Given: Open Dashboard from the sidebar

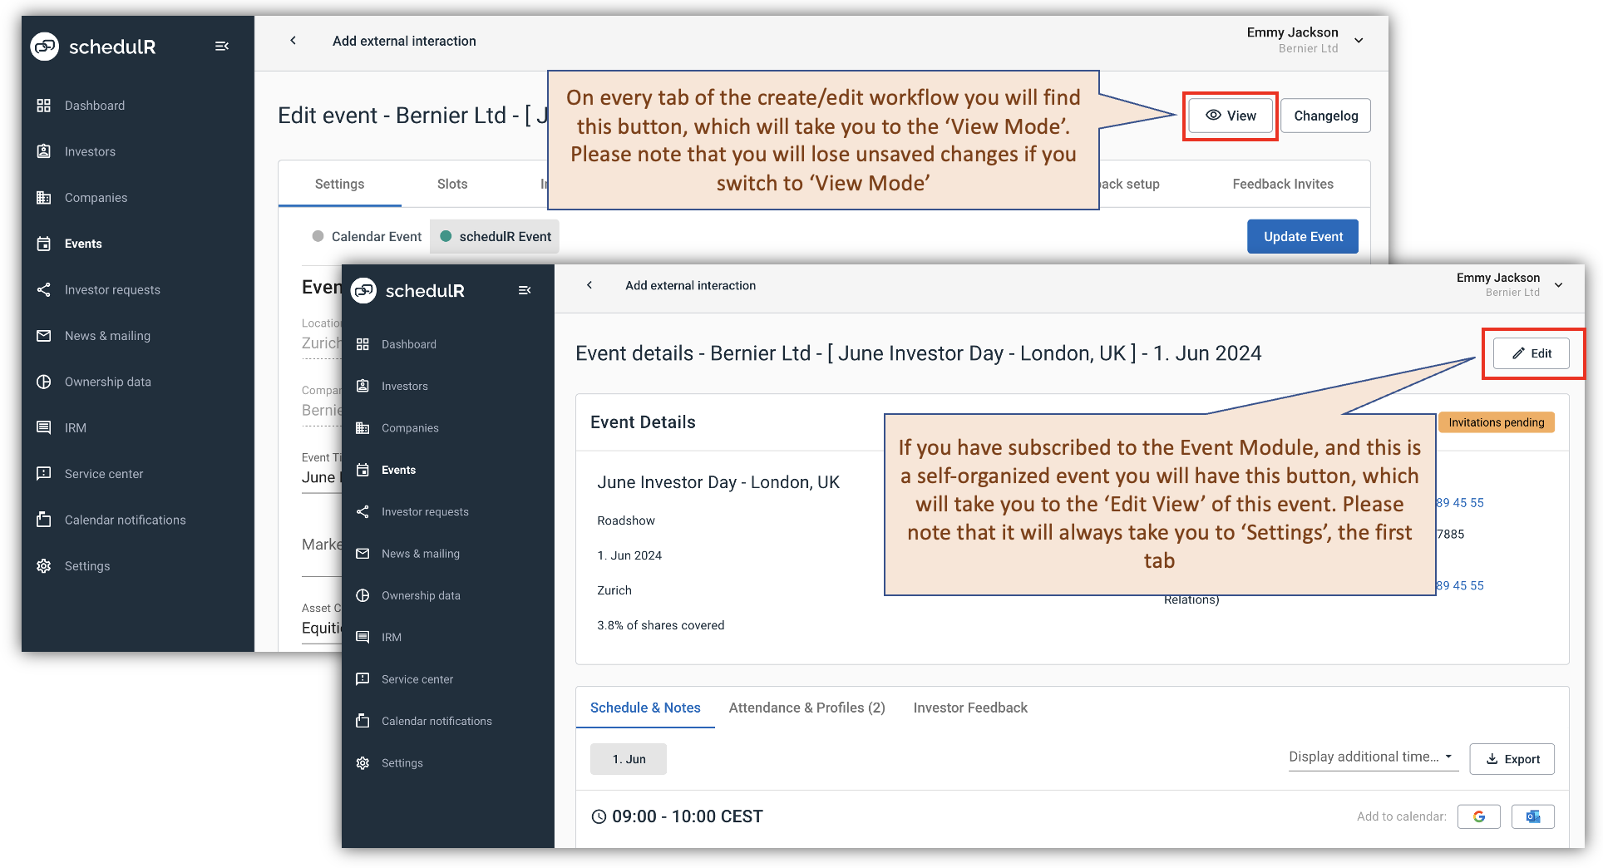Looking at the screenshot, I should 408,343.
